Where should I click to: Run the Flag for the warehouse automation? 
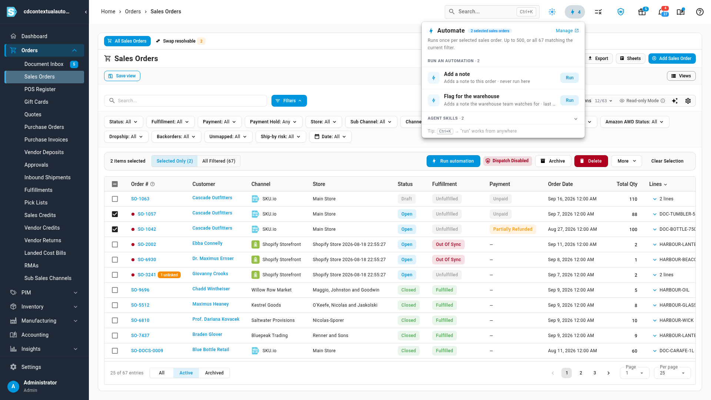click(570, 100)
